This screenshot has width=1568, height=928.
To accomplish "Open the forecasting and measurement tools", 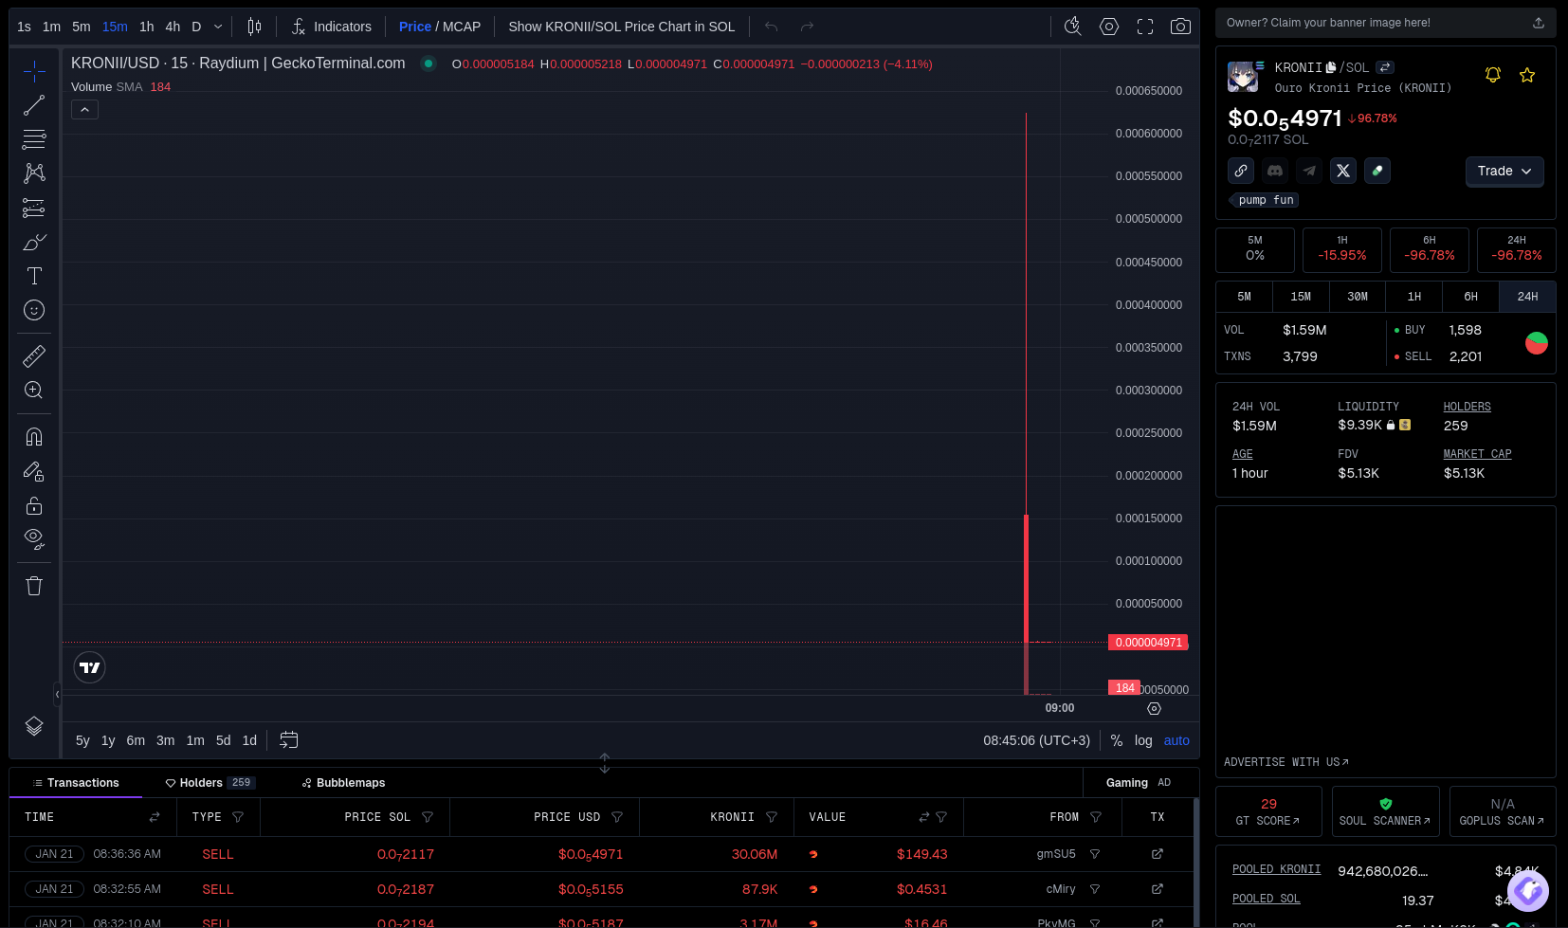I will (34, 208).
